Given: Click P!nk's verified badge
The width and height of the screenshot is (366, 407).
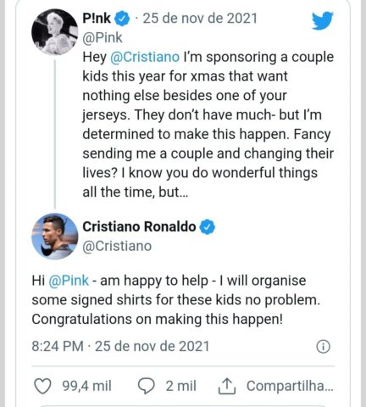Looking at the screenshot, I should coord(122,19).
